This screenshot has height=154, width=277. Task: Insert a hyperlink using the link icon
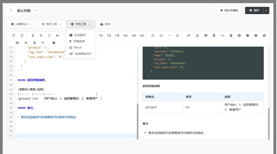point(189,36)
